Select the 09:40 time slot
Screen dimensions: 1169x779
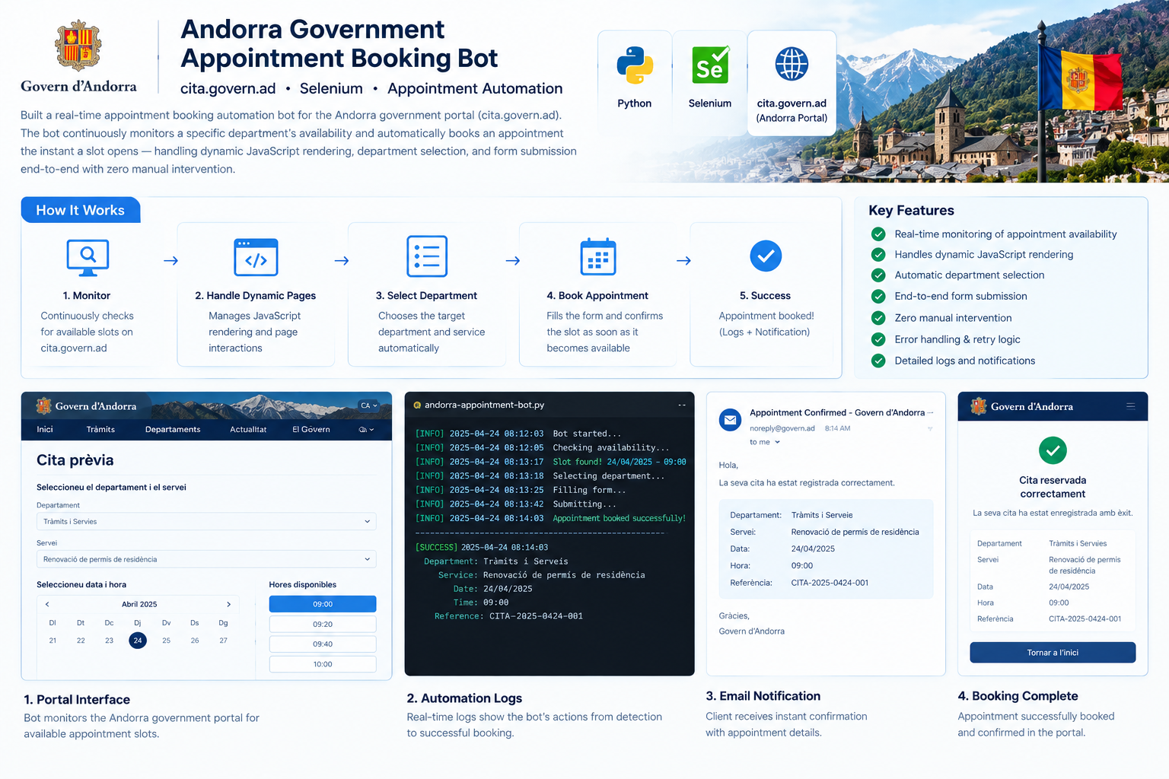(x=323, y=644)
